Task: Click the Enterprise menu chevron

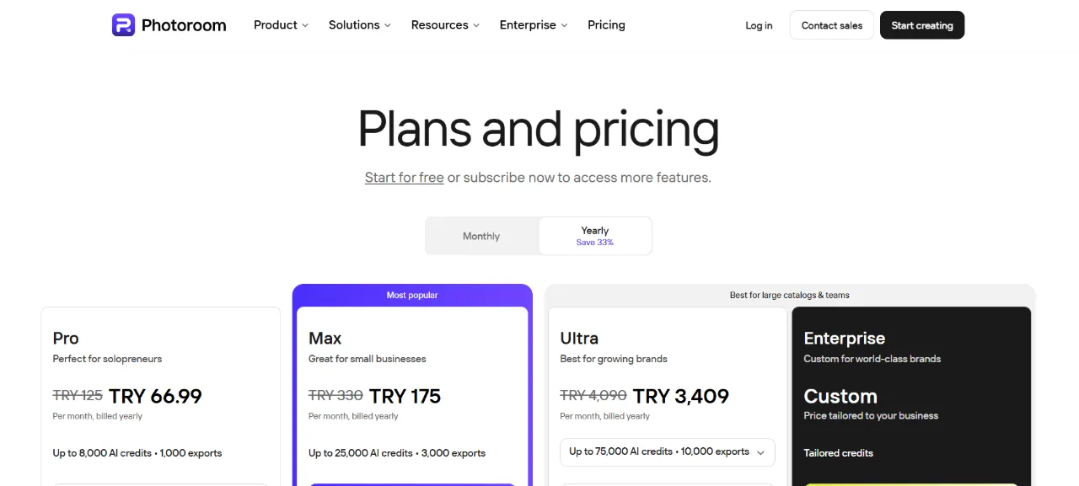Action: click(564, 25)
